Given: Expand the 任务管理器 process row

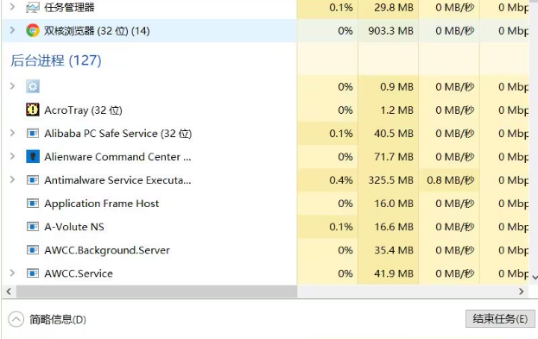Looking at the screenshot, I should [x=12, y=7].
